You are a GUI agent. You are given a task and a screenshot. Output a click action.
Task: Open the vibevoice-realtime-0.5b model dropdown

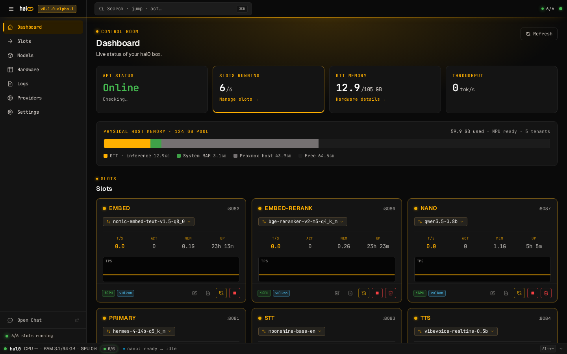tap(456, 331)
